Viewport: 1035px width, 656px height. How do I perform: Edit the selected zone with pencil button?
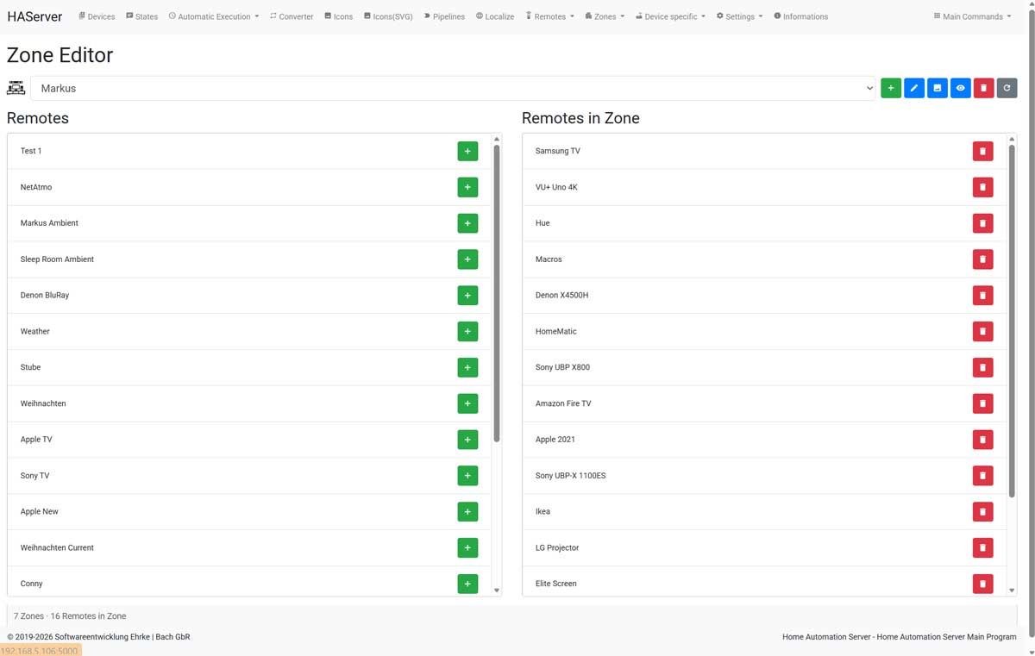[914, 88]
